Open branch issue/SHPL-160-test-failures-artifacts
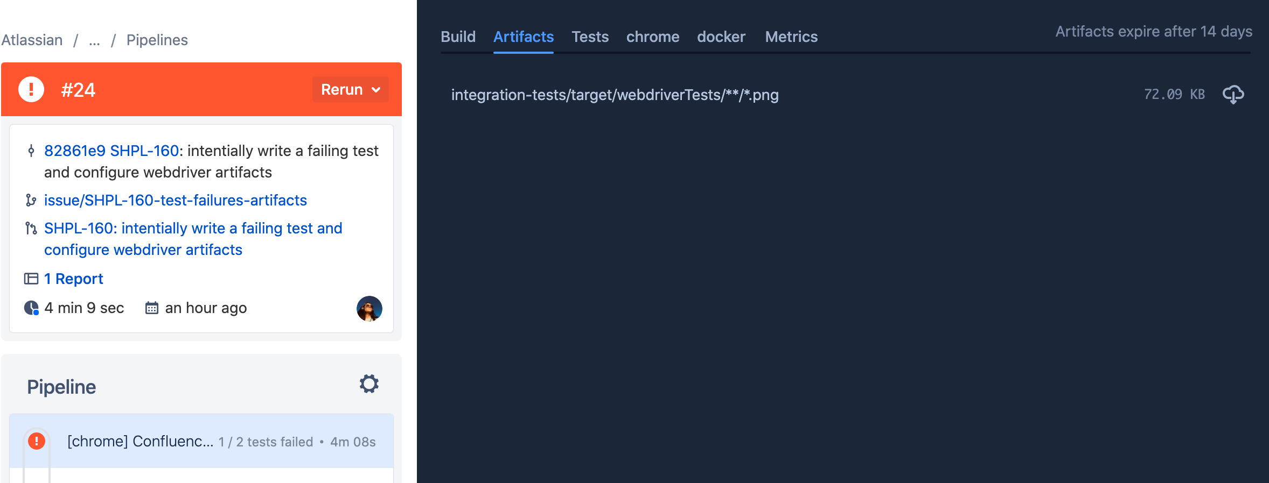This screenshot has height=483, width=1269. (x=176, y=200)
